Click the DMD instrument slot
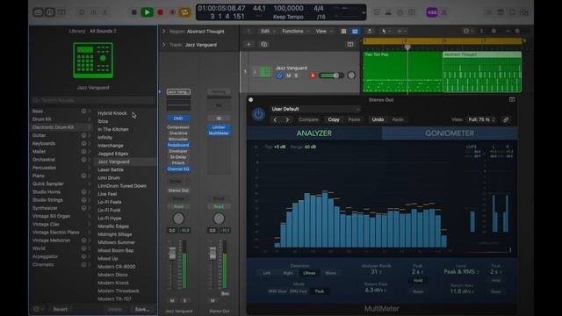The width and height of the screenshot is (562, 316). (178, 118)
